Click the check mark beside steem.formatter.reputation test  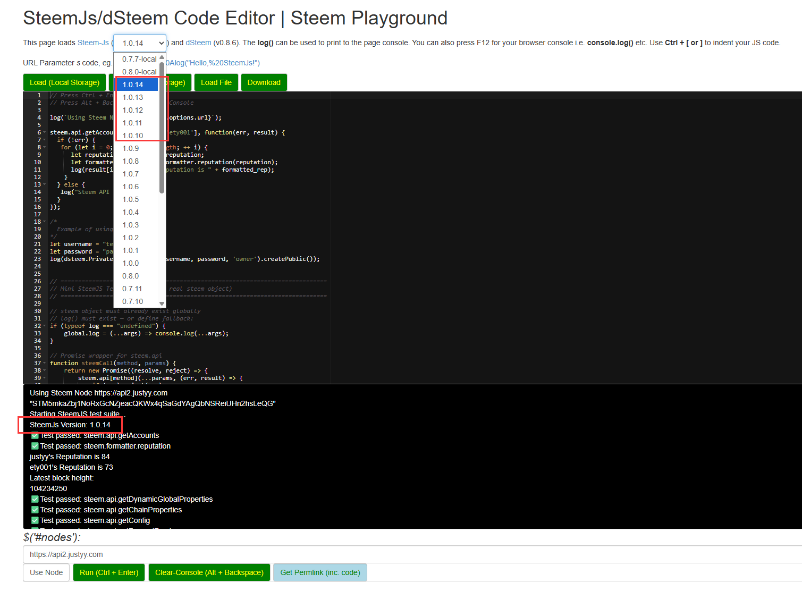(35, 446)
